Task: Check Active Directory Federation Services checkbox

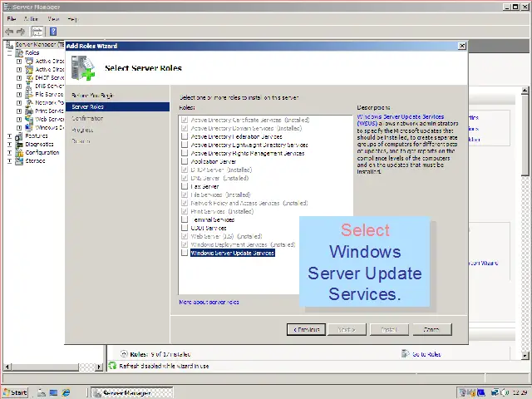Action: coord(185,136)
